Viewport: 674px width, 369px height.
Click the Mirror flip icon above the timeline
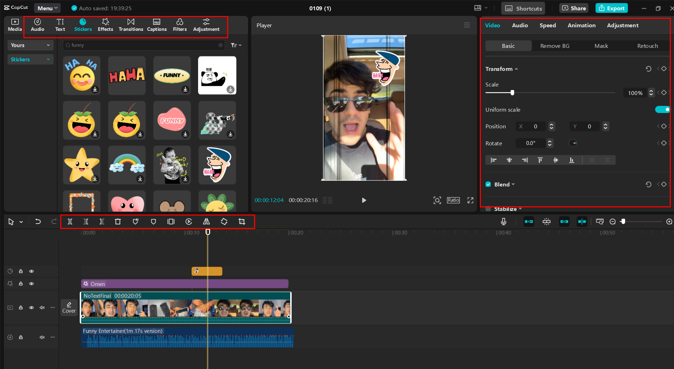pyautogui.click(x=206, y=222)
